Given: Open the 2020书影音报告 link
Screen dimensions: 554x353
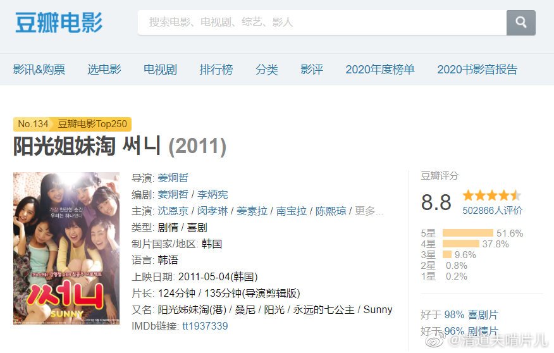Looking at the screenshot, I should 477,69.
